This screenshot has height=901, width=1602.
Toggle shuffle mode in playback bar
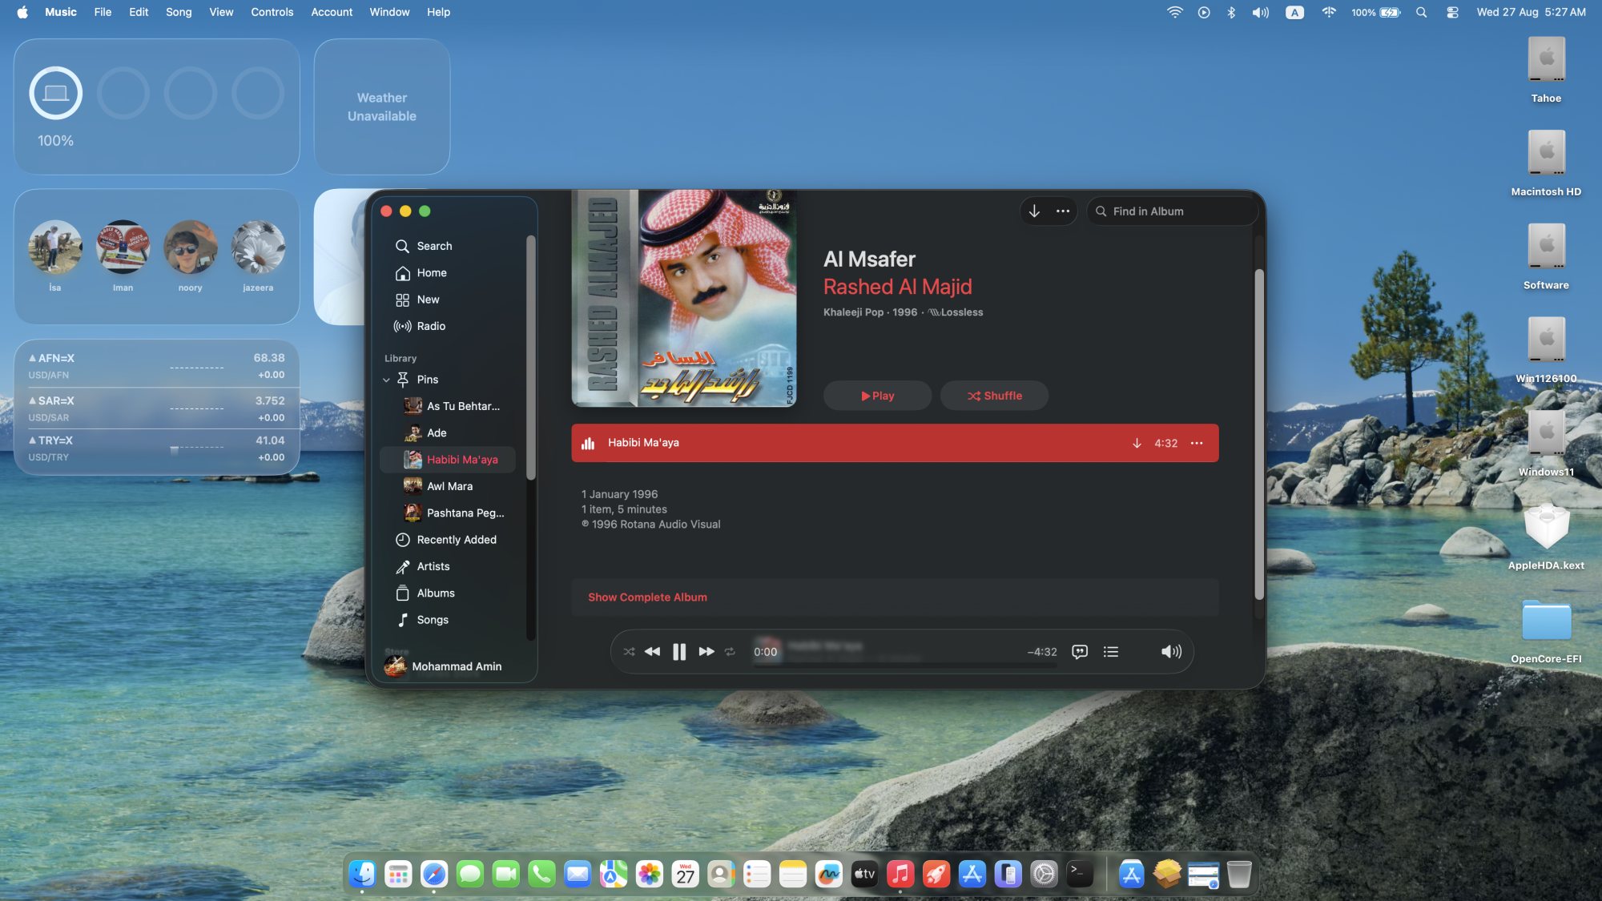pos(629,652)
